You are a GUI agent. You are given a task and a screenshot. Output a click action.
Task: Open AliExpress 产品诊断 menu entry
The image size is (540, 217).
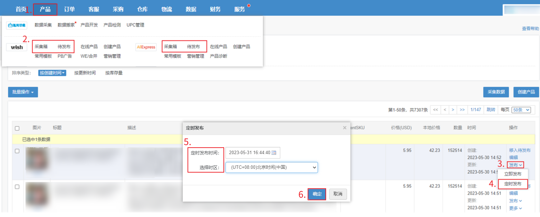point(218,56)
